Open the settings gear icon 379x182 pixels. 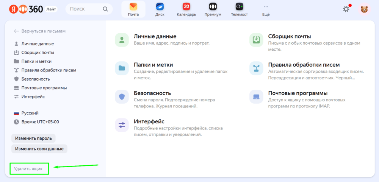pyautogui.click(x=346, y=9)
